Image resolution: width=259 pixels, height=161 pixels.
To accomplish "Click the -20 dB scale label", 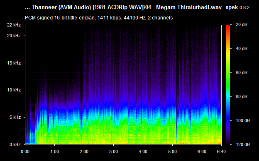I will [x=241, y=25].
